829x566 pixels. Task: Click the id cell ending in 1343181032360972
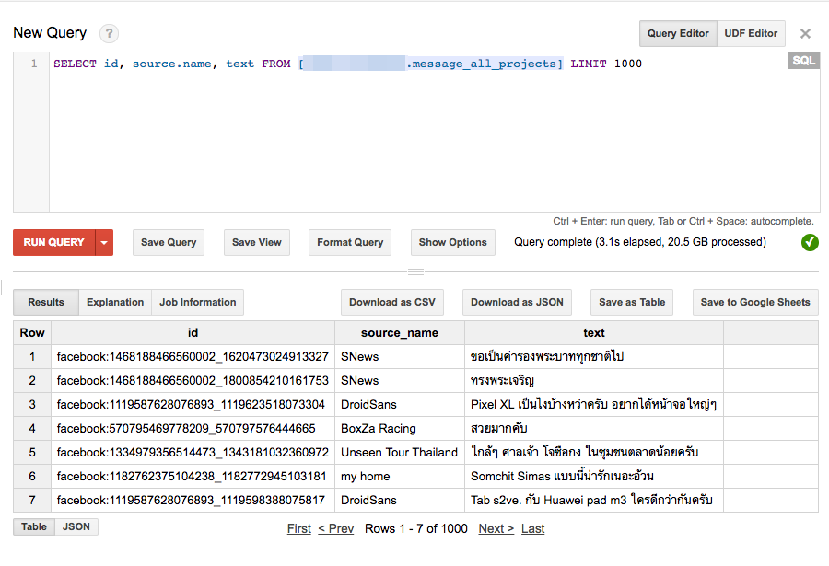pos(193,453)
